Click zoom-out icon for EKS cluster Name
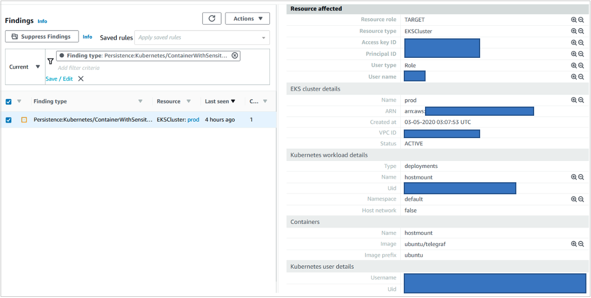 point(581,100)
